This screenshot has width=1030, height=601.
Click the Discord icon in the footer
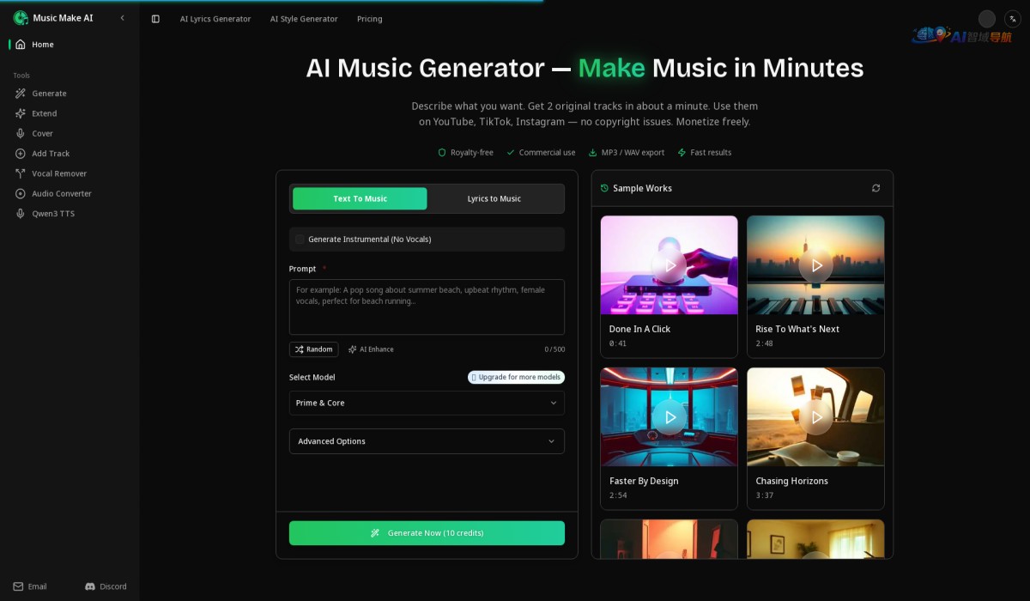93,586
